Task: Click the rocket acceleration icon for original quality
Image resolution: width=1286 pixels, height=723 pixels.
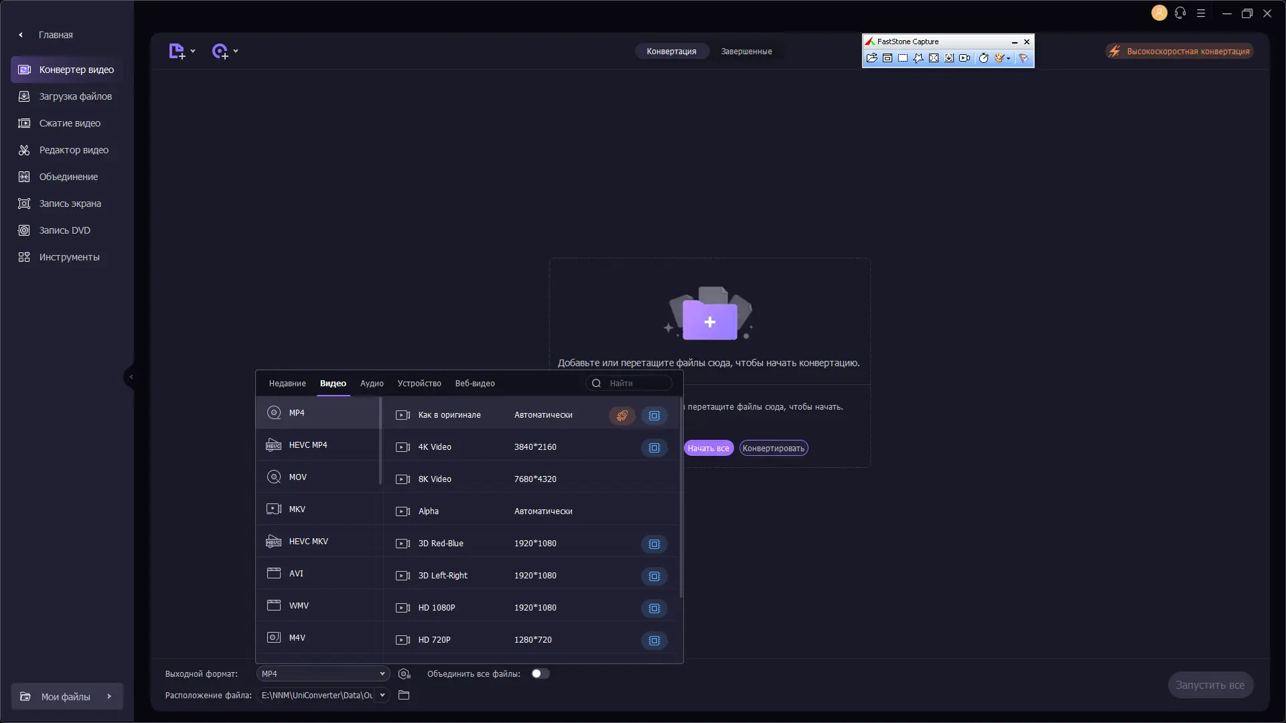Action: [x=622, y=416]
